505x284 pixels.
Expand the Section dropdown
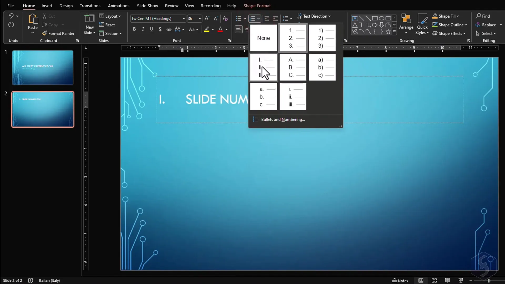[110, 33]
